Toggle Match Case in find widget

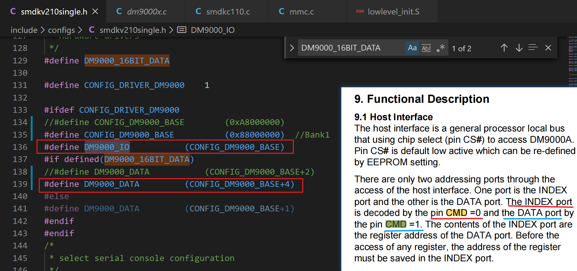[412, 48]
